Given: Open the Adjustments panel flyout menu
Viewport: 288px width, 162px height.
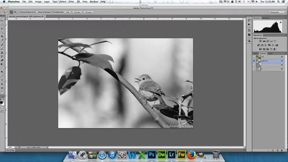Looking at the screenshot, I should pyautogui.click(x=285, y=35).
